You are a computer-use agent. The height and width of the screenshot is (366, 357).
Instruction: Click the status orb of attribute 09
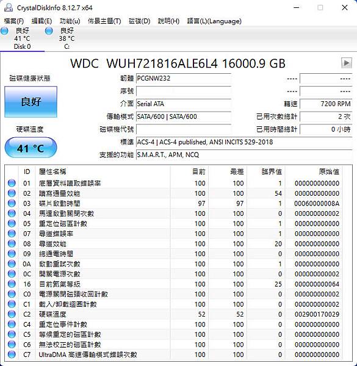(12, 254)
